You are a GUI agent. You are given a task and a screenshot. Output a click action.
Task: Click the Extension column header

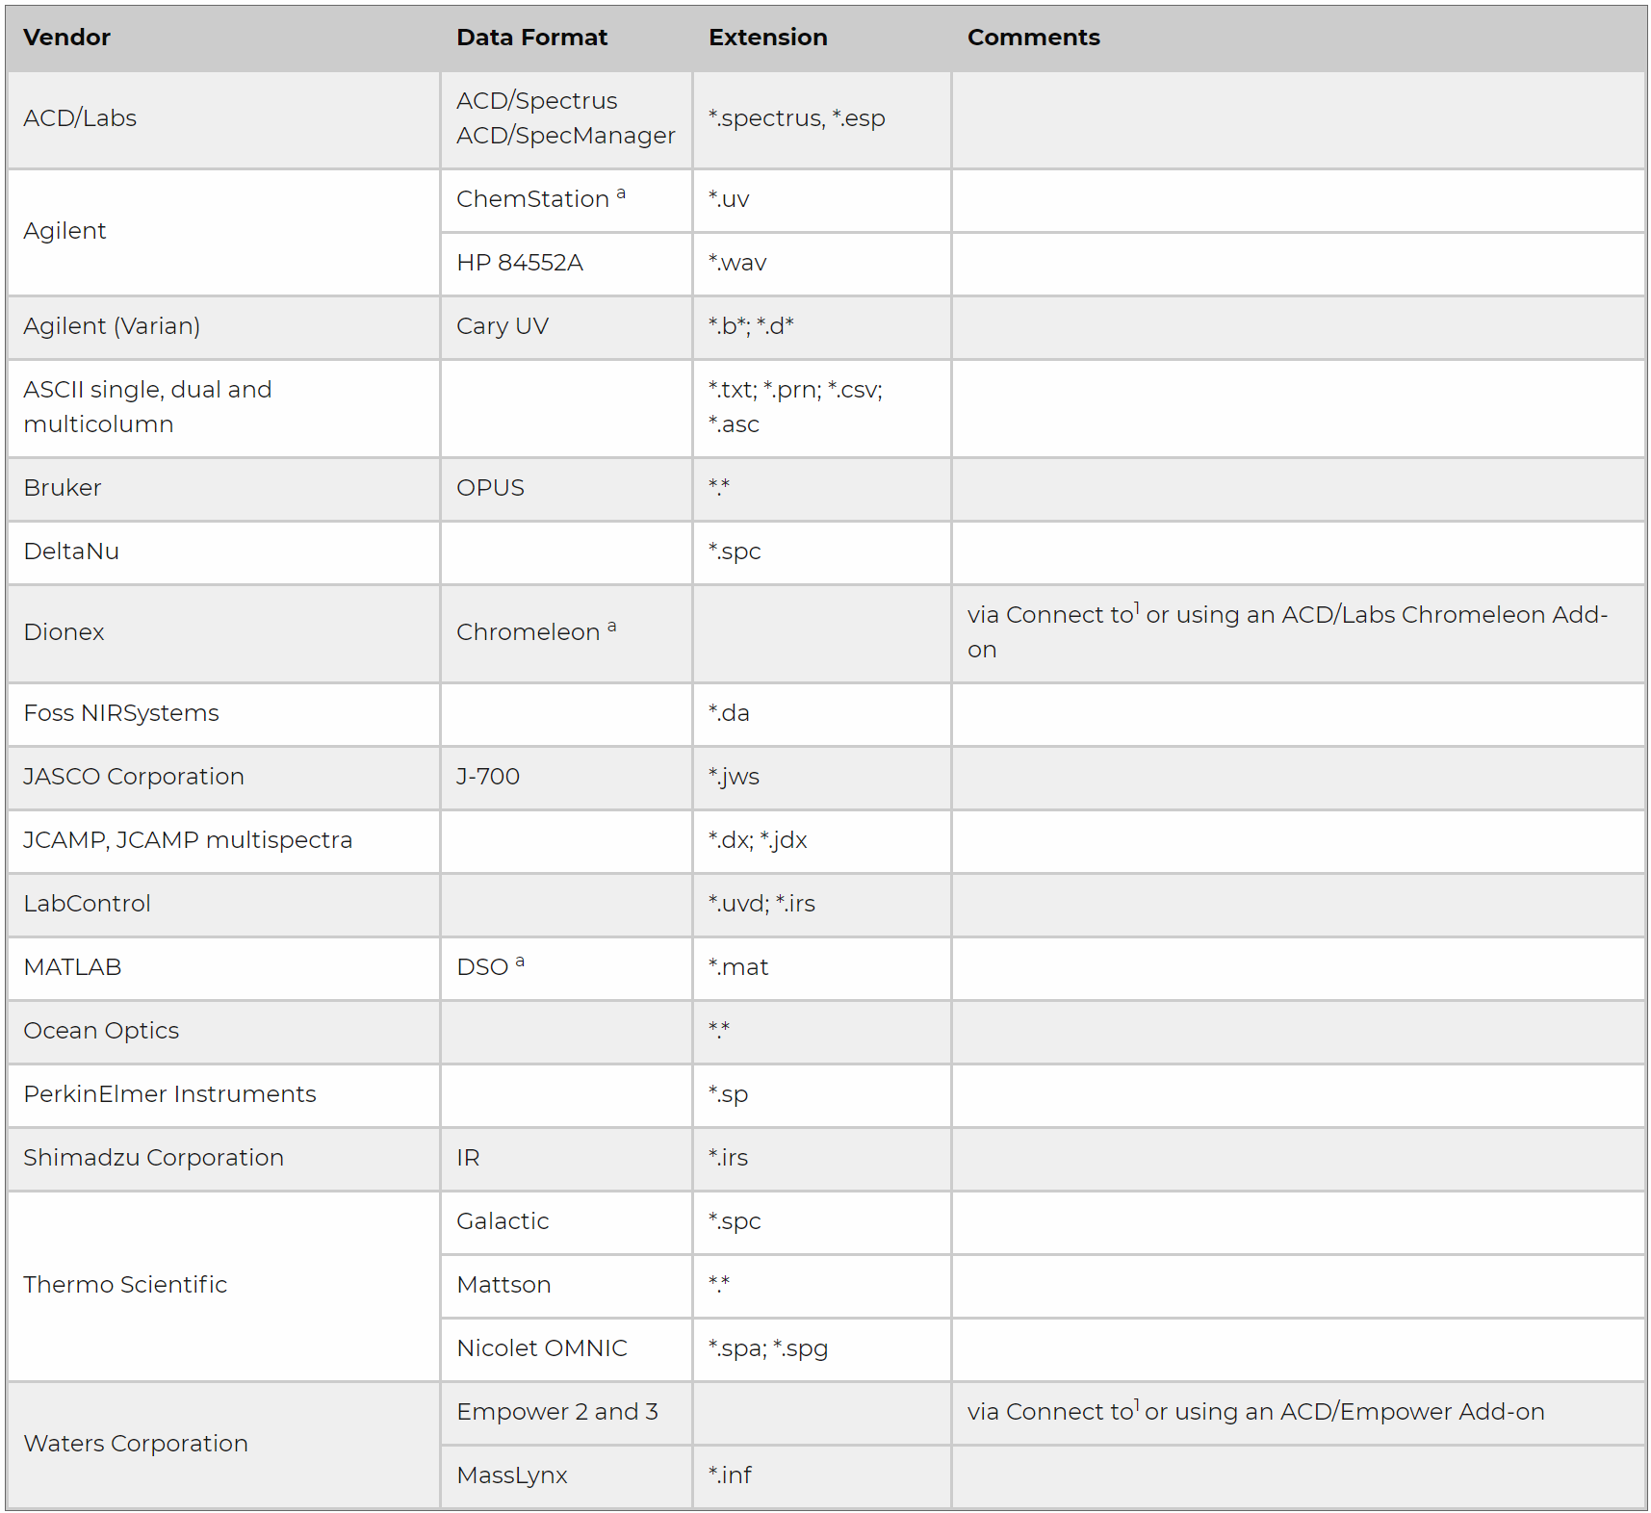767,38
